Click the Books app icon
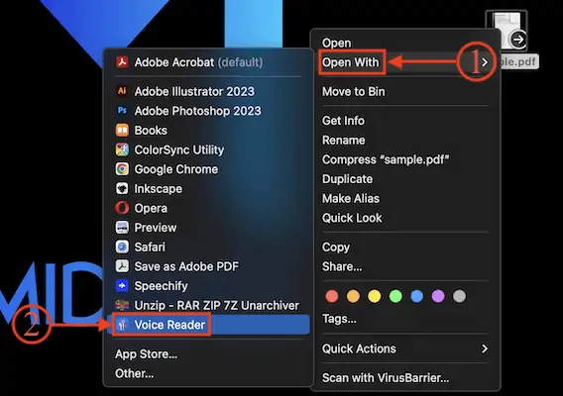 click(122, 130)
